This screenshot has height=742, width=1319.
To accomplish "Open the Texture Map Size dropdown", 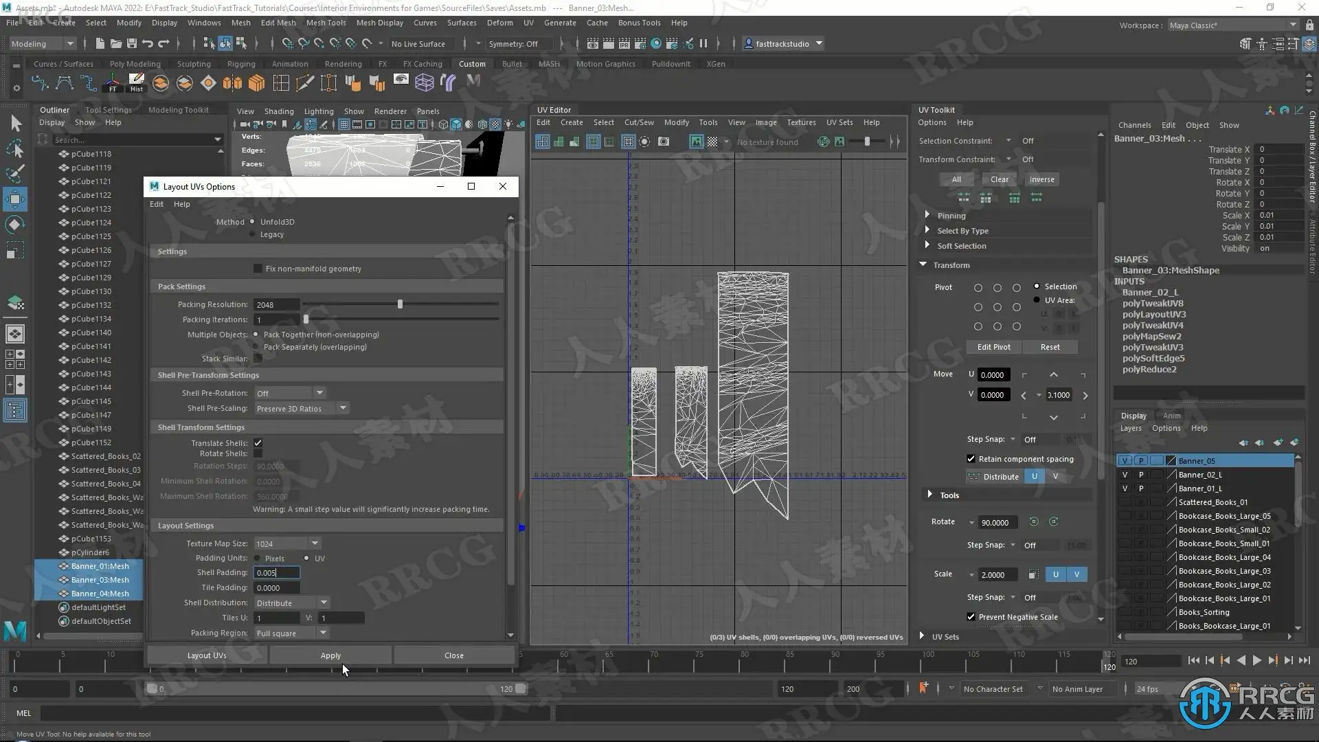I will [287, 543].
